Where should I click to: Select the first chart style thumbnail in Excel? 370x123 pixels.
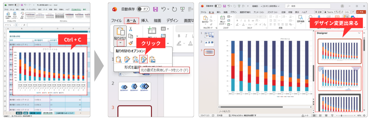(x=31, y=15)
